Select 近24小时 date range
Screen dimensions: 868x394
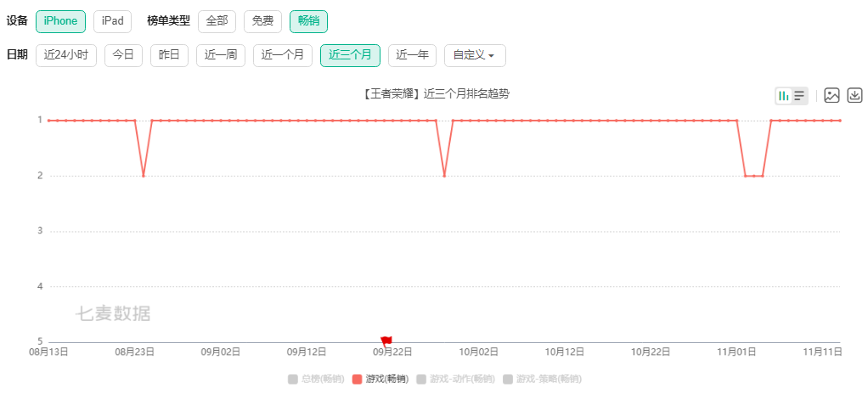click(66, 55)
